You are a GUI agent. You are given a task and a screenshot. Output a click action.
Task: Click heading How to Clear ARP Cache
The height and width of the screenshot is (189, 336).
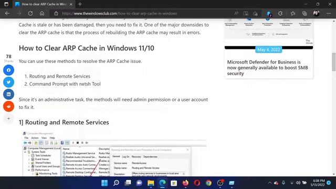(86, 48)
